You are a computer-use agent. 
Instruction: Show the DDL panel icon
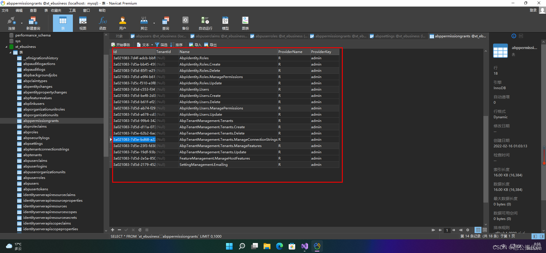click(521, 36)
